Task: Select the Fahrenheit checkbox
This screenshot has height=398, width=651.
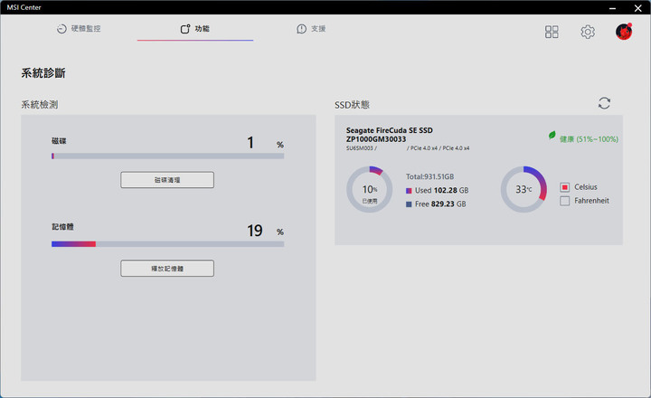Action: [564, 201]
